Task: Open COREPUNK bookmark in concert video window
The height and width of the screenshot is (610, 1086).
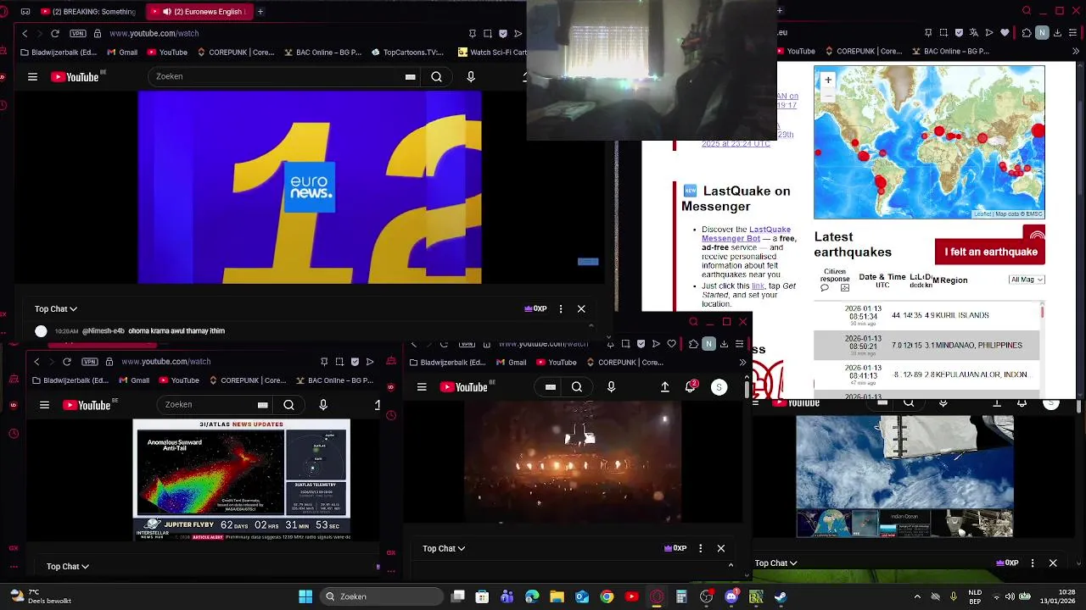Action: 624,363
